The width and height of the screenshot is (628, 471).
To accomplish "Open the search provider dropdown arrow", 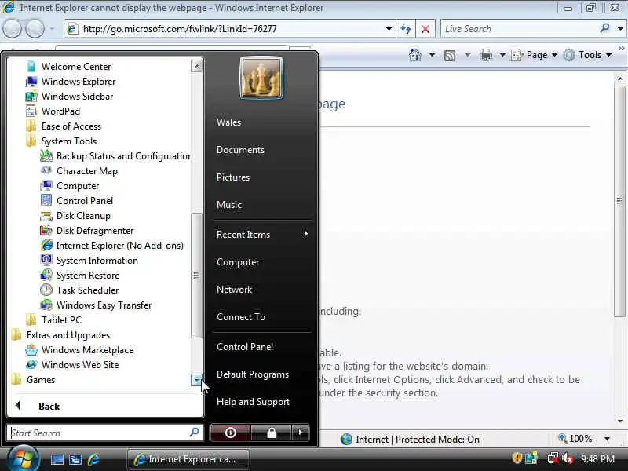I will pyautogui.click(x=620, y=29).
